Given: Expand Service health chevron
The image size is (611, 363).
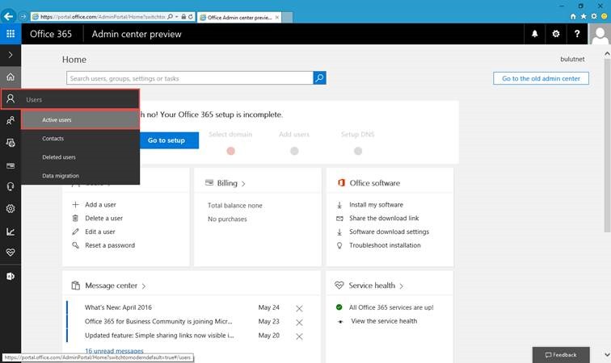Looking at the screenshot, I should (x=402, y=286).
